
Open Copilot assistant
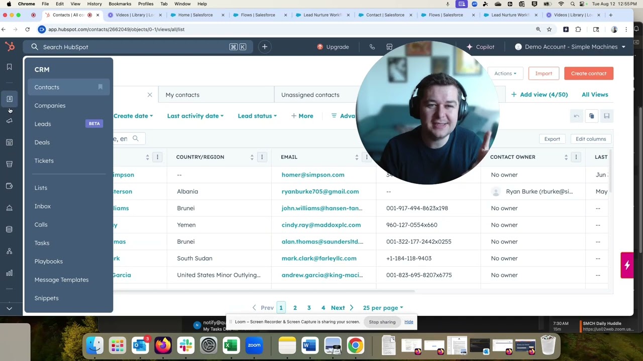(481, 47)
